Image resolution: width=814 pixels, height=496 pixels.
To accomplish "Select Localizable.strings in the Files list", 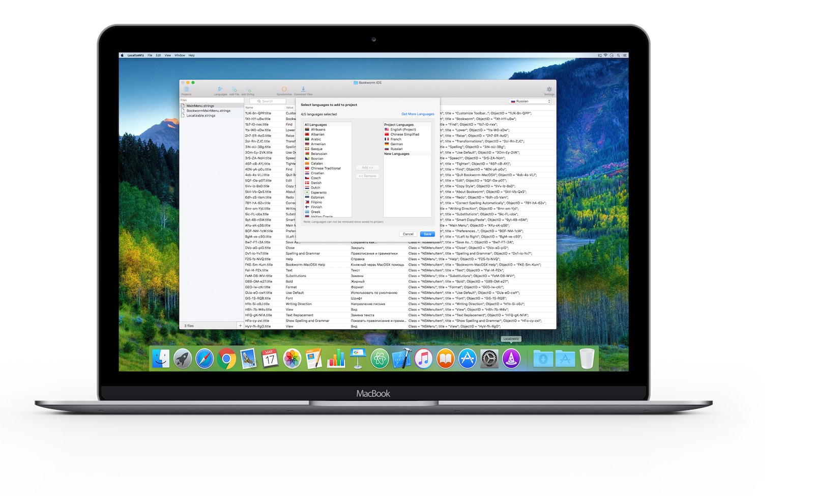I will [211, 116].
